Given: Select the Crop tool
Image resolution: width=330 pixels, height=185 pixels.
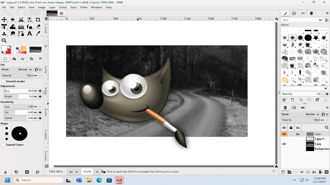Looking at the screenshot, I should point(38,20).
